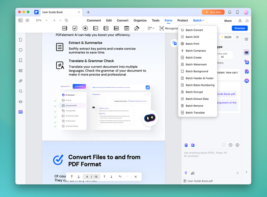This screenshot has height=197, width=267.
Task: Select Batch Watermark menu item
Action: pos(198,65)
